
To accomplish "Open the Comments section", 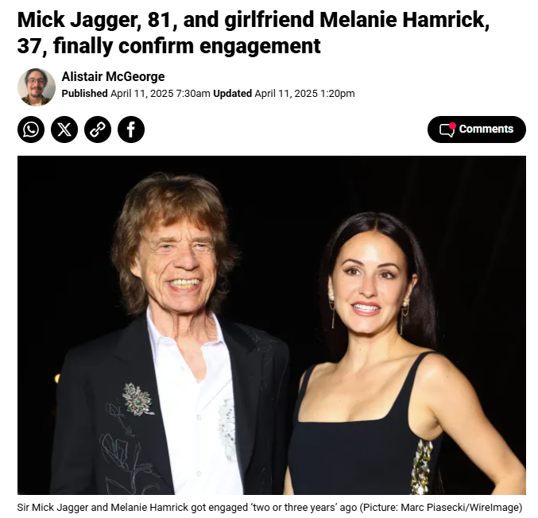I will [x=477, y=129].
